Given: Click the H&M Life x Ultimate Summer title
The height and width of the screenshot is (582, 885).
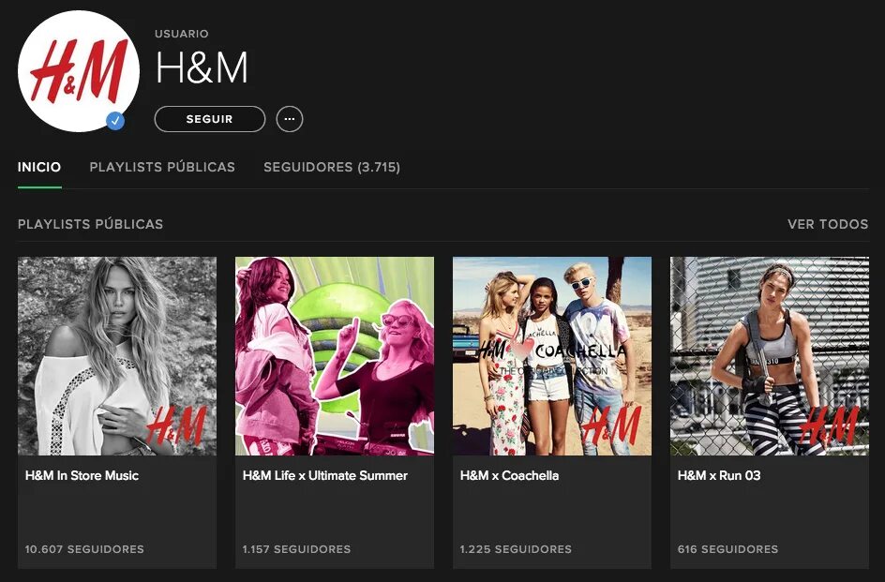Looking at the screenshot, I should pos(325,475).
